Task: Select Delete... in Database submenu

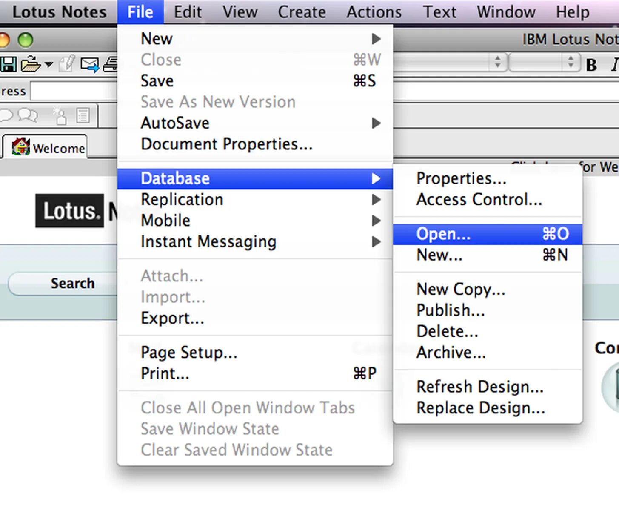Action: click(488, 332)
